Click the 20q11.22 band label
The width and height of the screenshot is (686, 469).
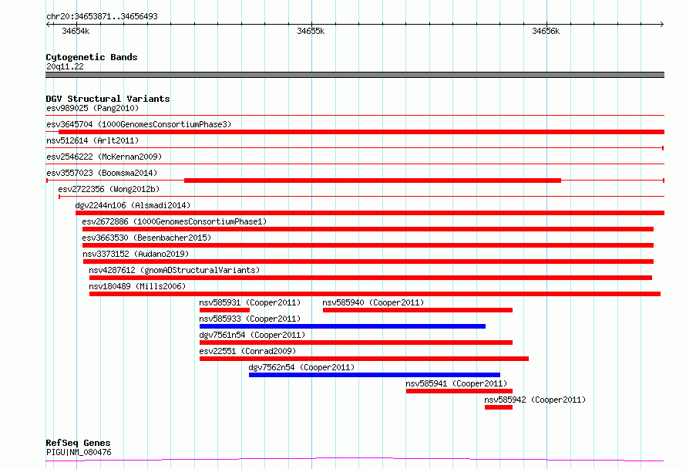tap(65, 66)
